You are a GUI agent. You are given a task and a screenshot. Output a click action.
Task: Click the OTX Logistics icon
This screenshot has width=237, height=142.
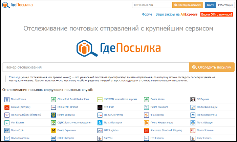pyautogui.click(x=100, y=130)
